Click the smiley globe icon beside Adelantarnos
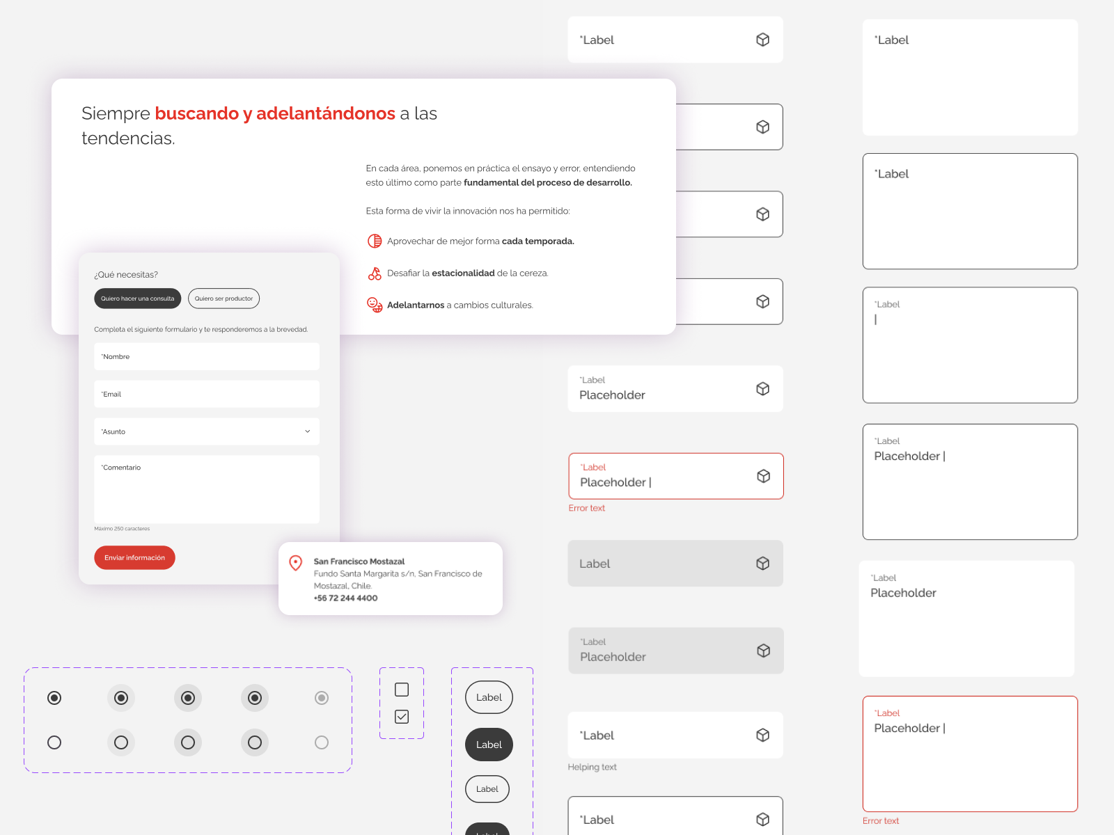Image resolution: width=1114 pixels, height=835 pixels. coord(375,305)
